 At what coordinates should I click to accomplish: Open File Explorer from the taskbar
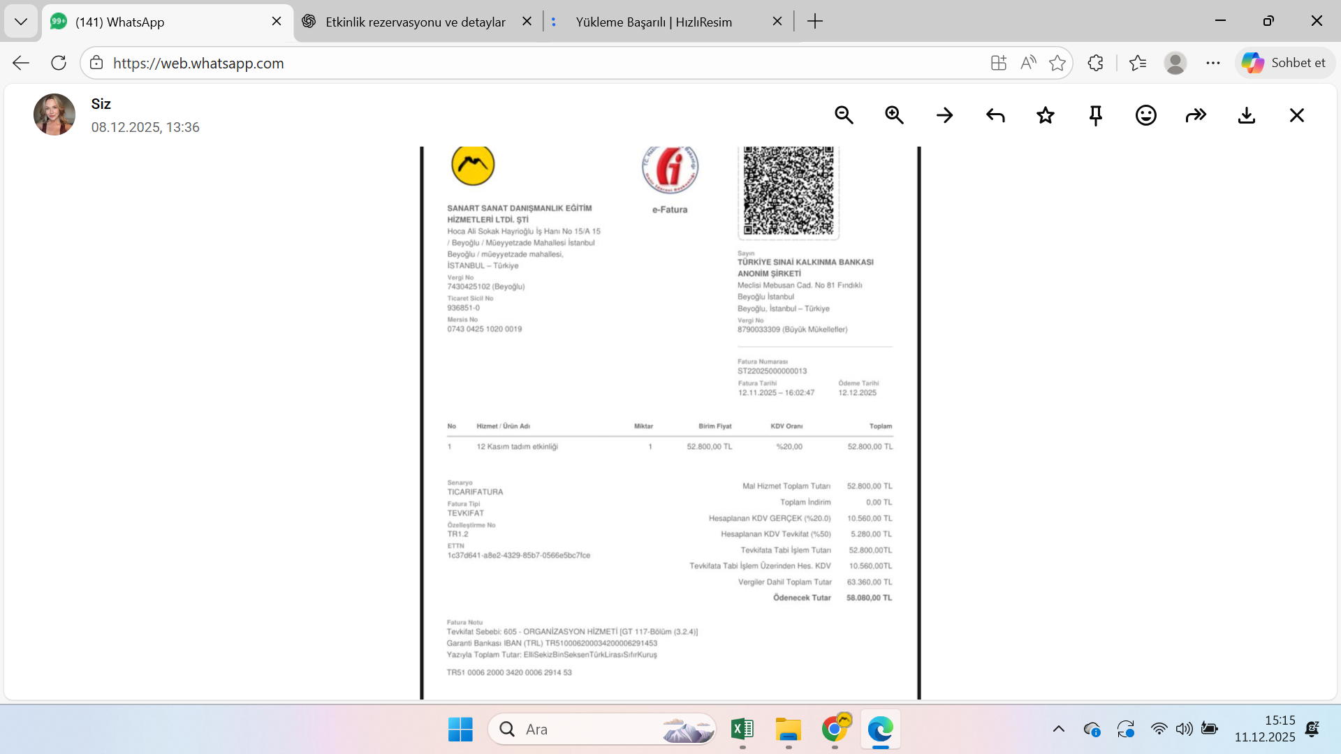(x=789, y=730)
